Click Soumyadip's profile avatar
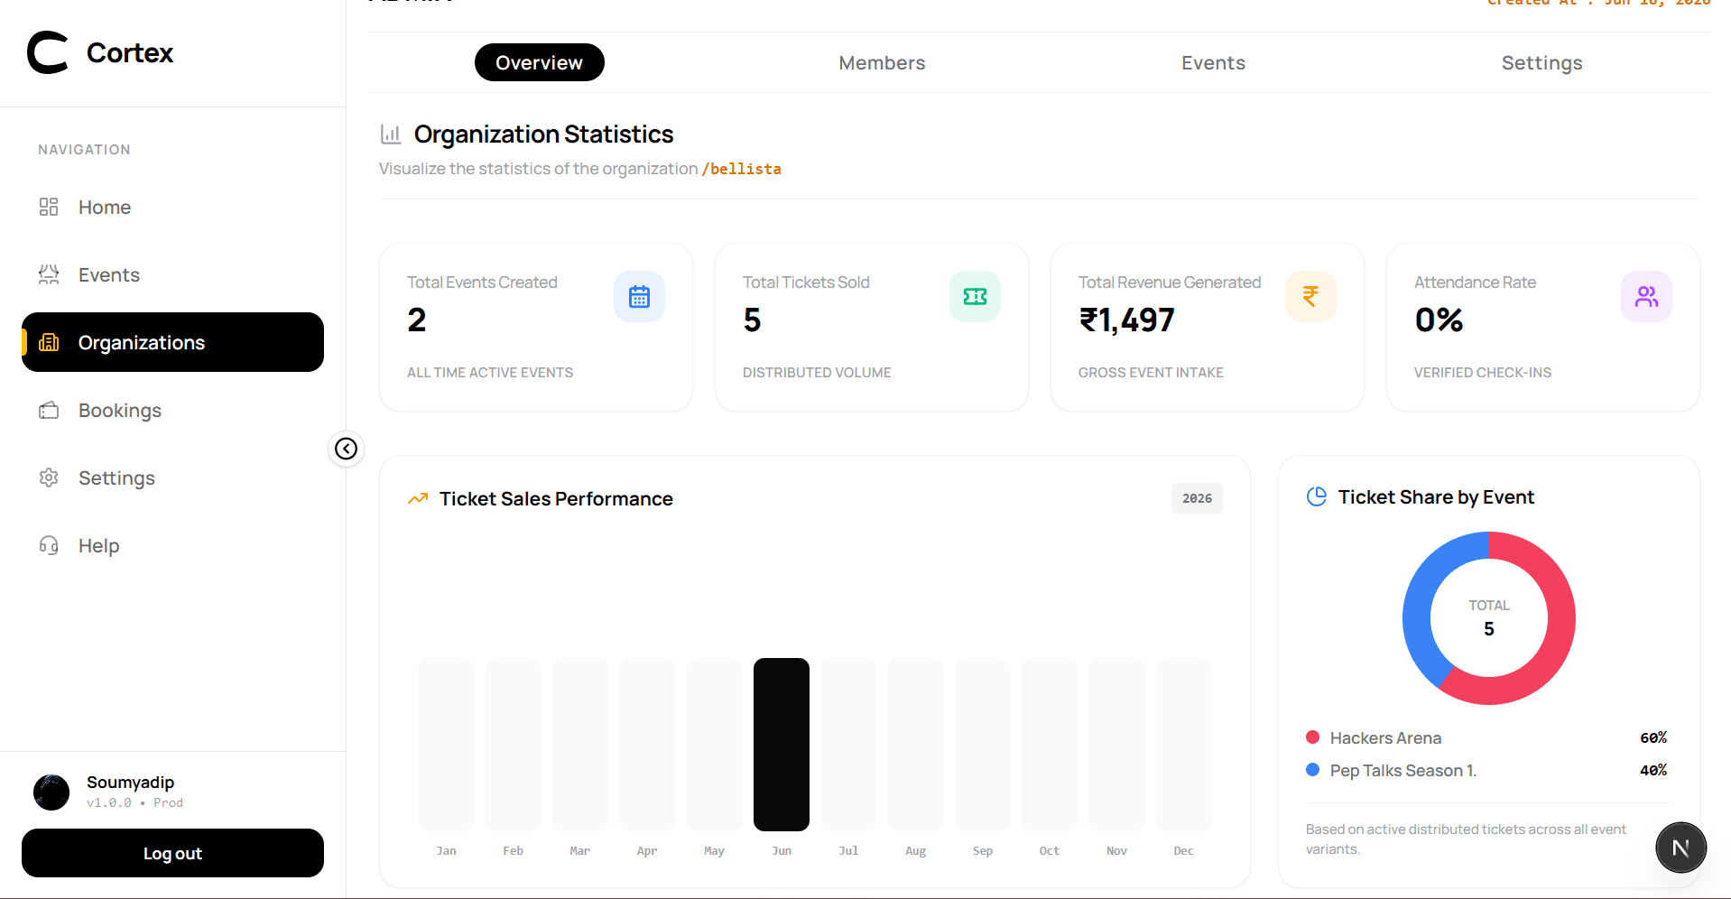 (x=51, y=792)
